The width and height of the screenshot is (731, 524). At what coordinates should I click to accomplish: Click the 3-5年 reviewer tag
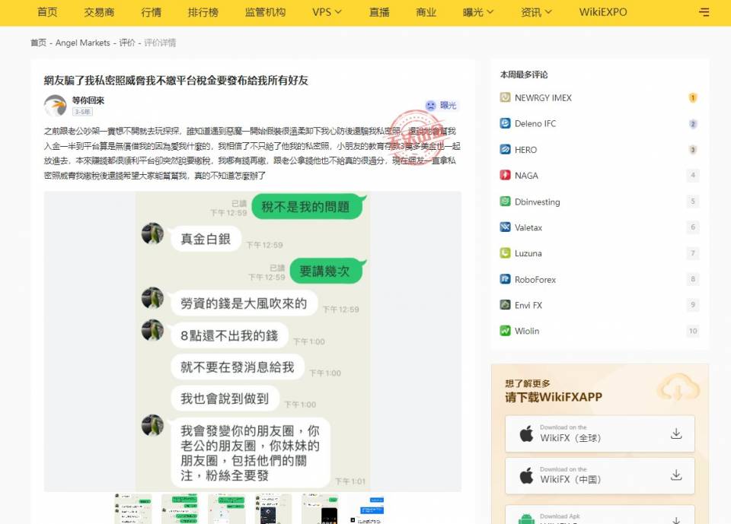coord(82,112)
